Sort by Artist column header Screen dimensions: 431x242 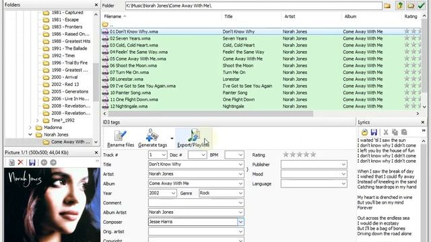311,16
